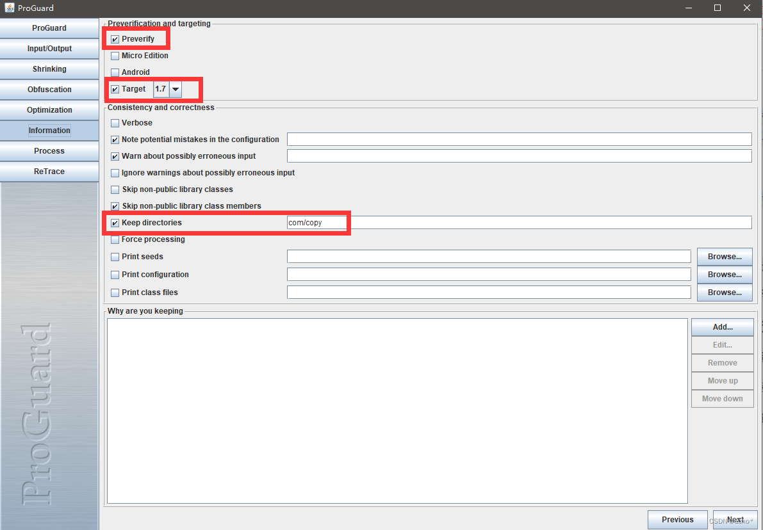Click the Print configuration file path field
763x530 pixels.
point(489,275)
